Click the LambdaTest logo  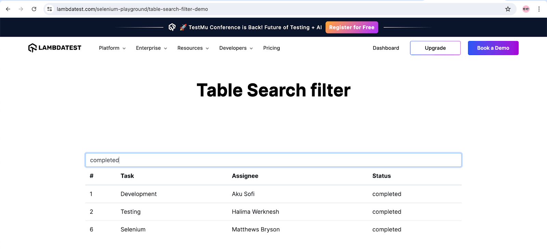pyautogui.click(x=55, y=48)
